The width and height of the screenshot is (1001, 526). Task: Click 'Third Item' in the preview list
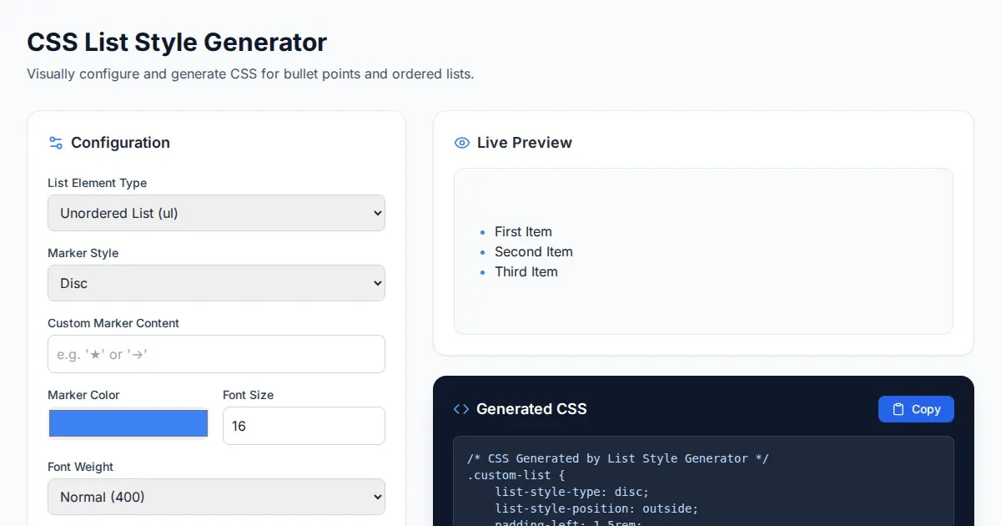point(526,272)
